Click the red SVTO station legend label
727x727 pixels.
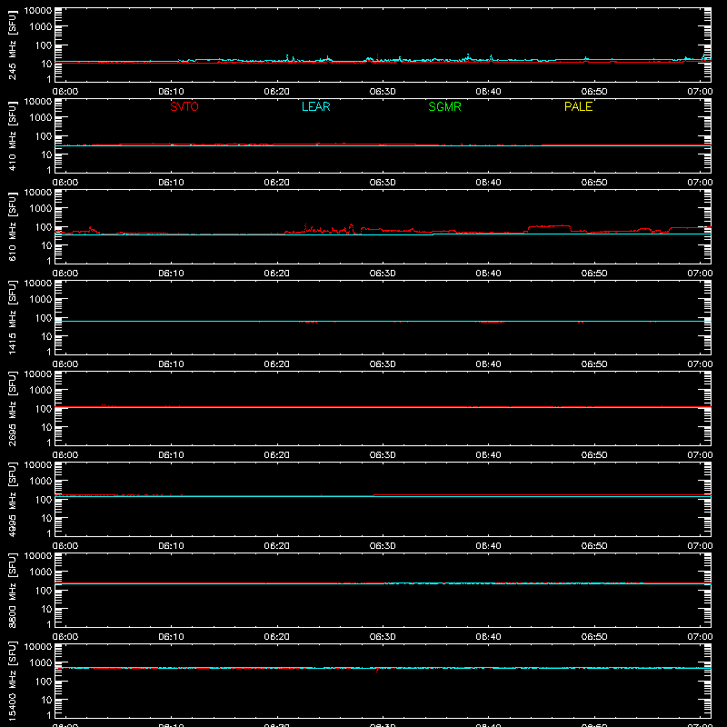(184, 106)
